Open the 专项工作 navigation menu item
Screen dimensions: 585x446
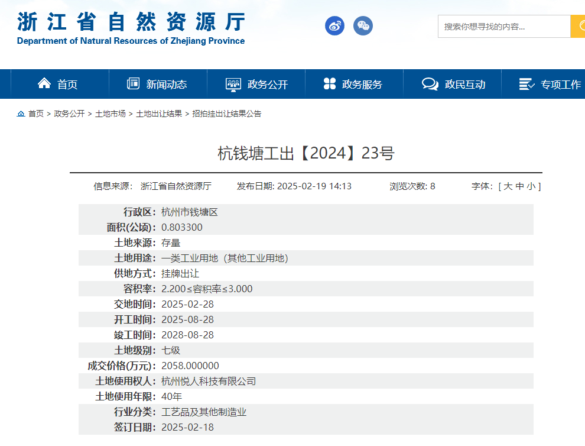tap(544, 84)
